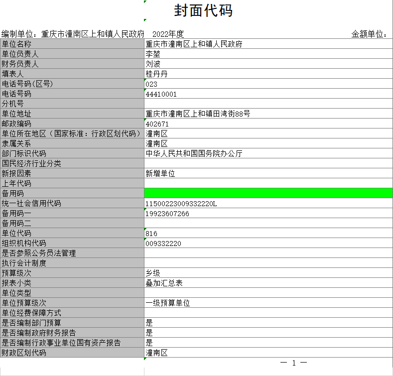Select the 预算级次 value 乡级
Image resolution: width=393 pixels, height=376 pixels.
[268, 273]
